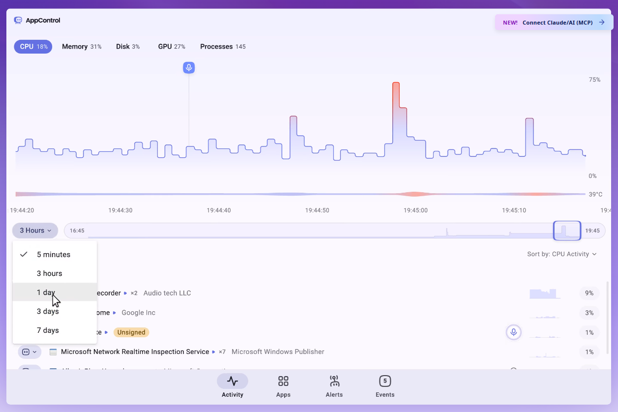Click the 9% CPU usage pill
The image size is (618, 412).
pyautogui.click(x=589, y=293)
